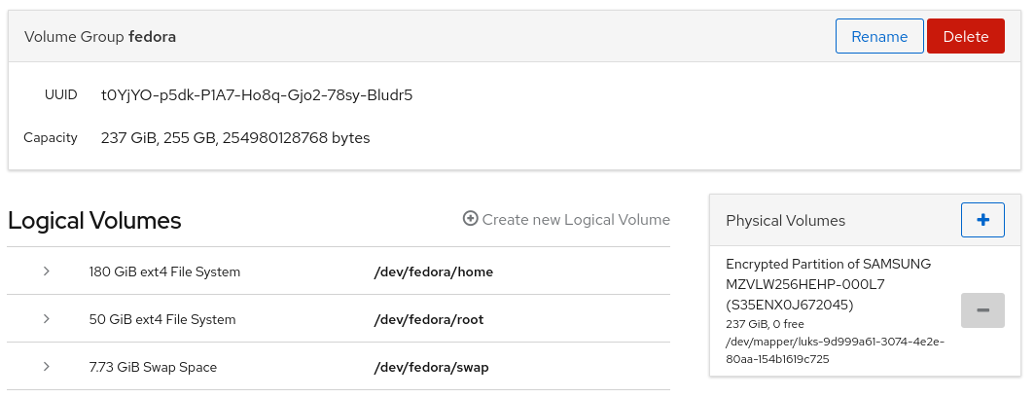Click the Physical Volumes panel header
The width and height of the screenshot is (1035, 398).
click(x=865, y=221)
